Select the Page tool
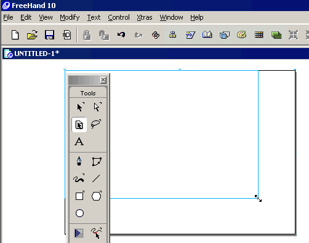Image resolution: width=309 pixels, height=243 pixels. [79, 124]
